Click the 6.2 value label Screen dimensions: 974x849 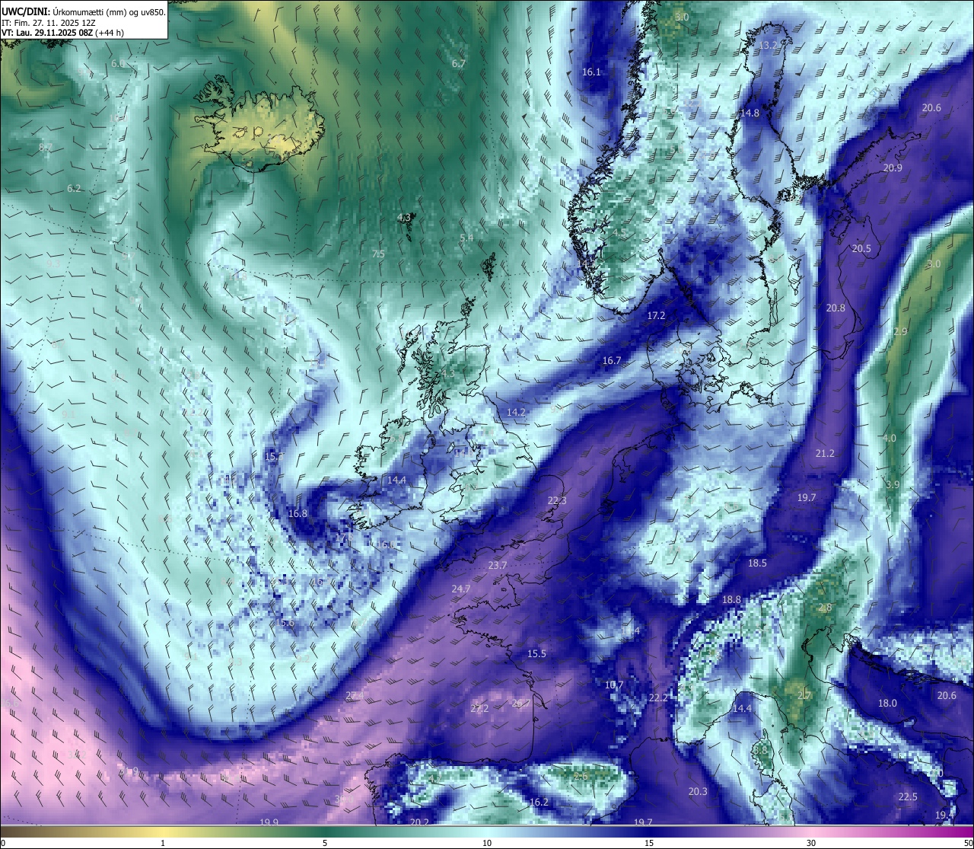point(74,189)
